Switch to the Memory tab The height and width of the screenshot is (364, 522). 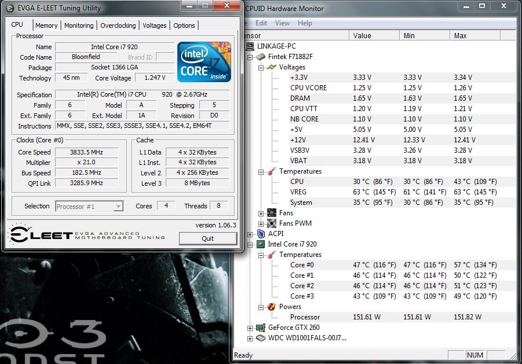coord(46,25)
